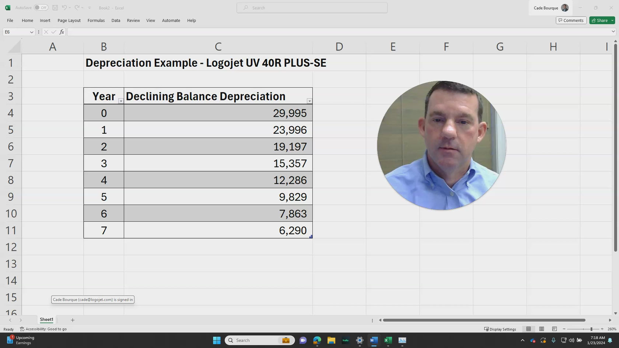Add a new sheet with plus icon
This screenshot has width=619, height=348.
pos(73,320)
